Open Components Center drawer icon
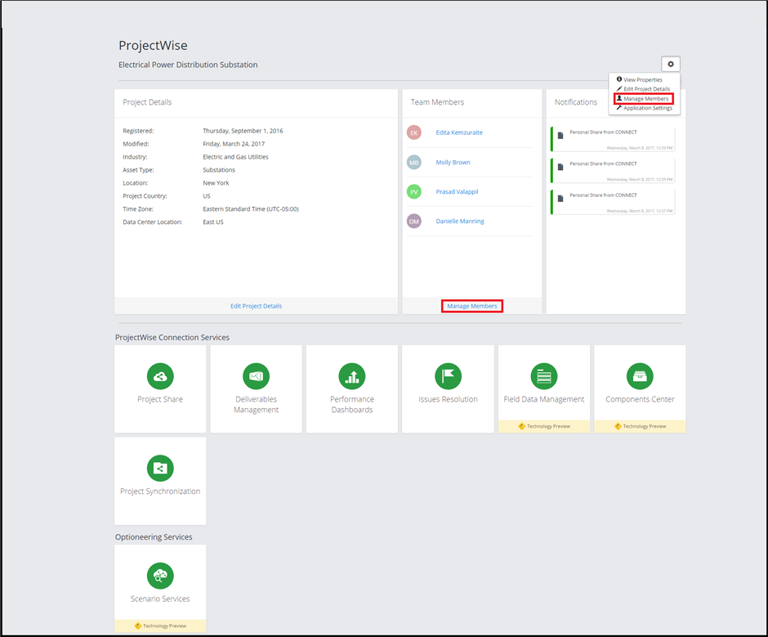This screenshot has width=768, height=637. click(x=641, y=376)
